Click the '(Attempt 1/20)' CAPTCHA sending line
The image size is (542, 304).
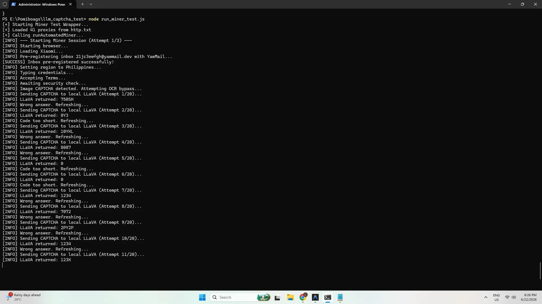point(72,94)
